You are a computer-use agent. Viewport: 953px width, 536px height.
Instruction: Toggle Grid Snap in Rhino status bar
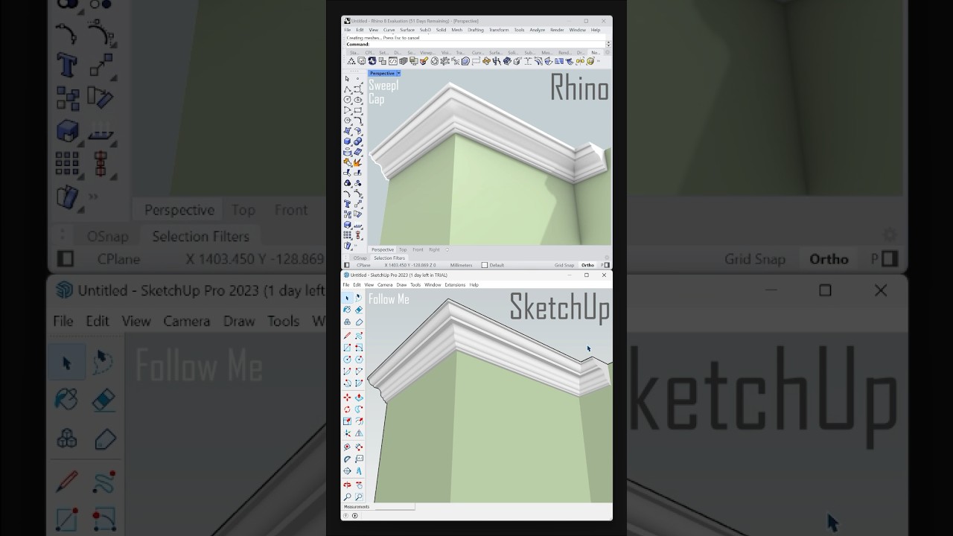click(564, 265)
